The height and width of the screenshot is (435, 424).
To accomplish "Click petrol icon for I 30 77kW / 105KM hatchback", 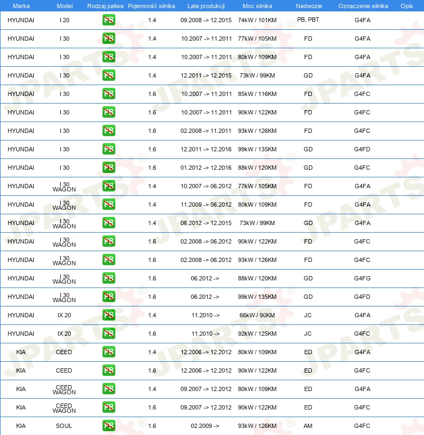I will (108, 39).
